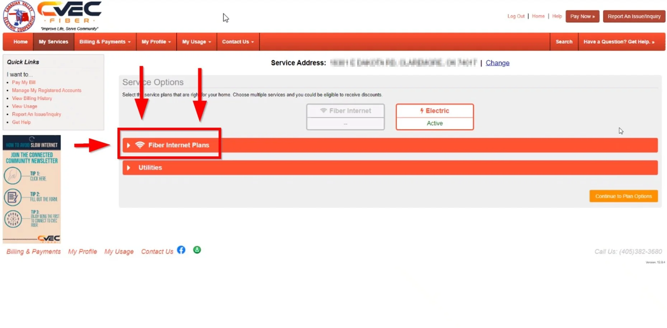The width and height of the screenshot is (667, 328).
Task: Click the Pay Now button
Action: tap(582, 16)
